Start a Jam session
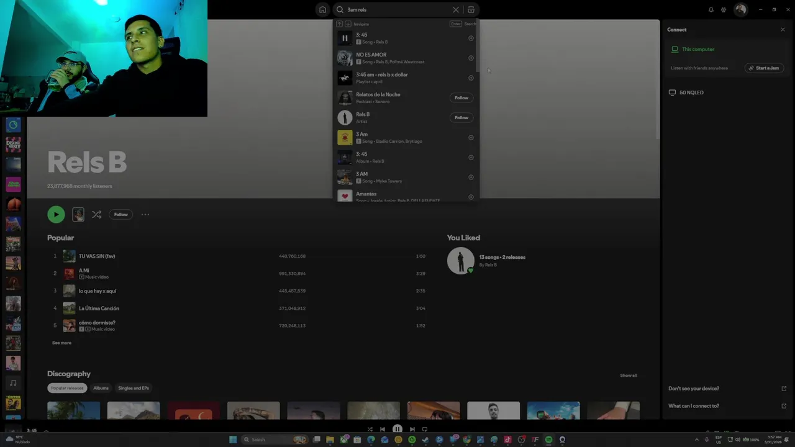The width and height of the screenshot is (795, 447). click(764, 68)
